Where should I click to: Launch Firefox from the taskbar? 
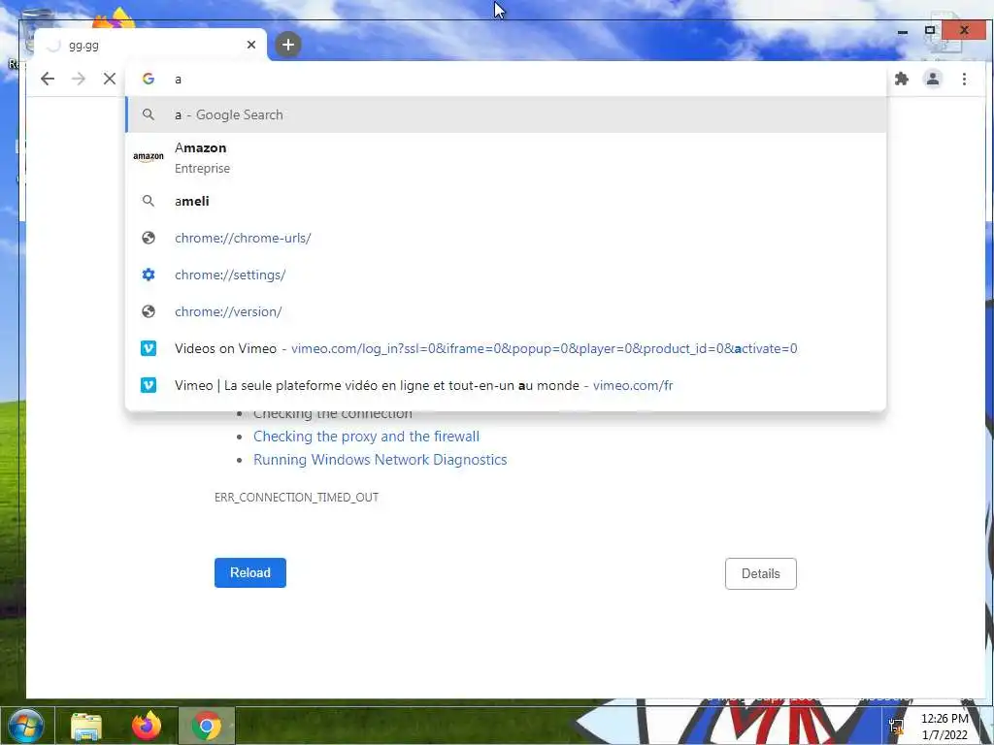point(147,726)
